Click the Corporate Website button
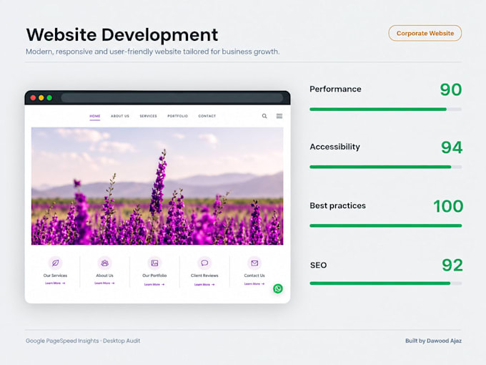 425,33
